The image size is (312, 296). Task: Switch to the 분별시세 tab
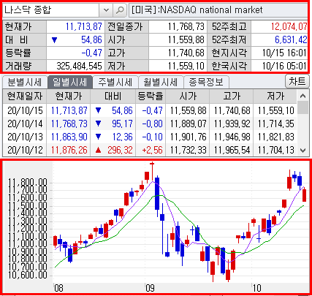(24, 82)
